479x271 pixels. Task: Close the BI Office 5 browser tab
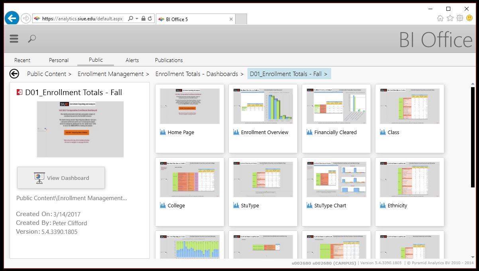click(x=231, y=19)
